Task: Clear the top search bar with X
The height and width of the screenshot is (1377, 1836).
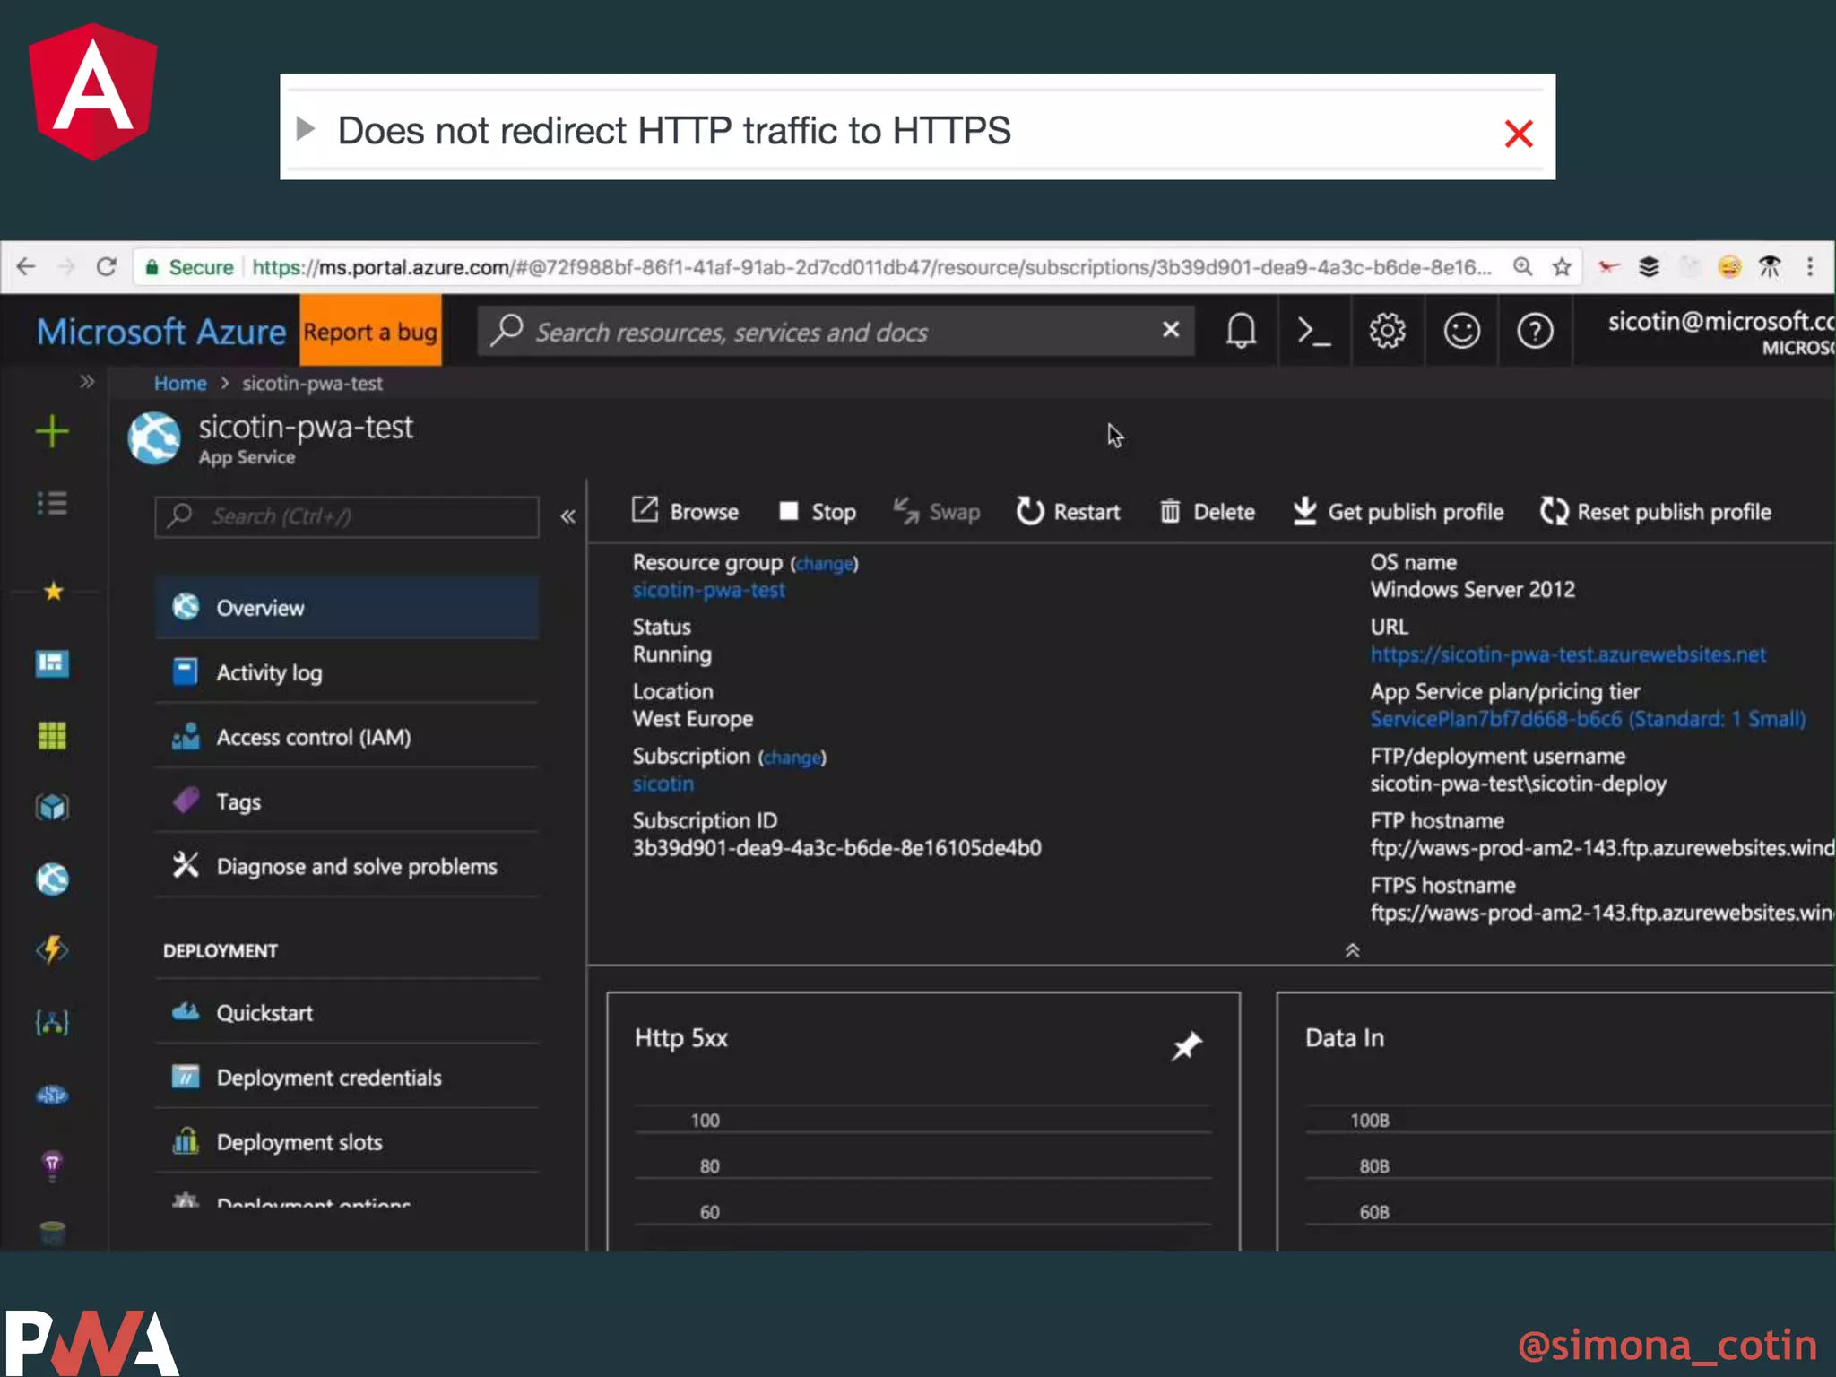Action: [1170, 330]
